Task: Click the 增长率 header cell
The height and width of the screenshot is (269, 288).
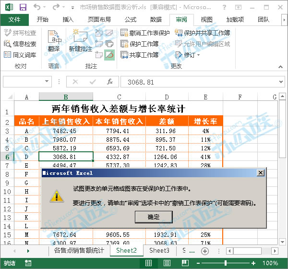Action: coord(205,122)
